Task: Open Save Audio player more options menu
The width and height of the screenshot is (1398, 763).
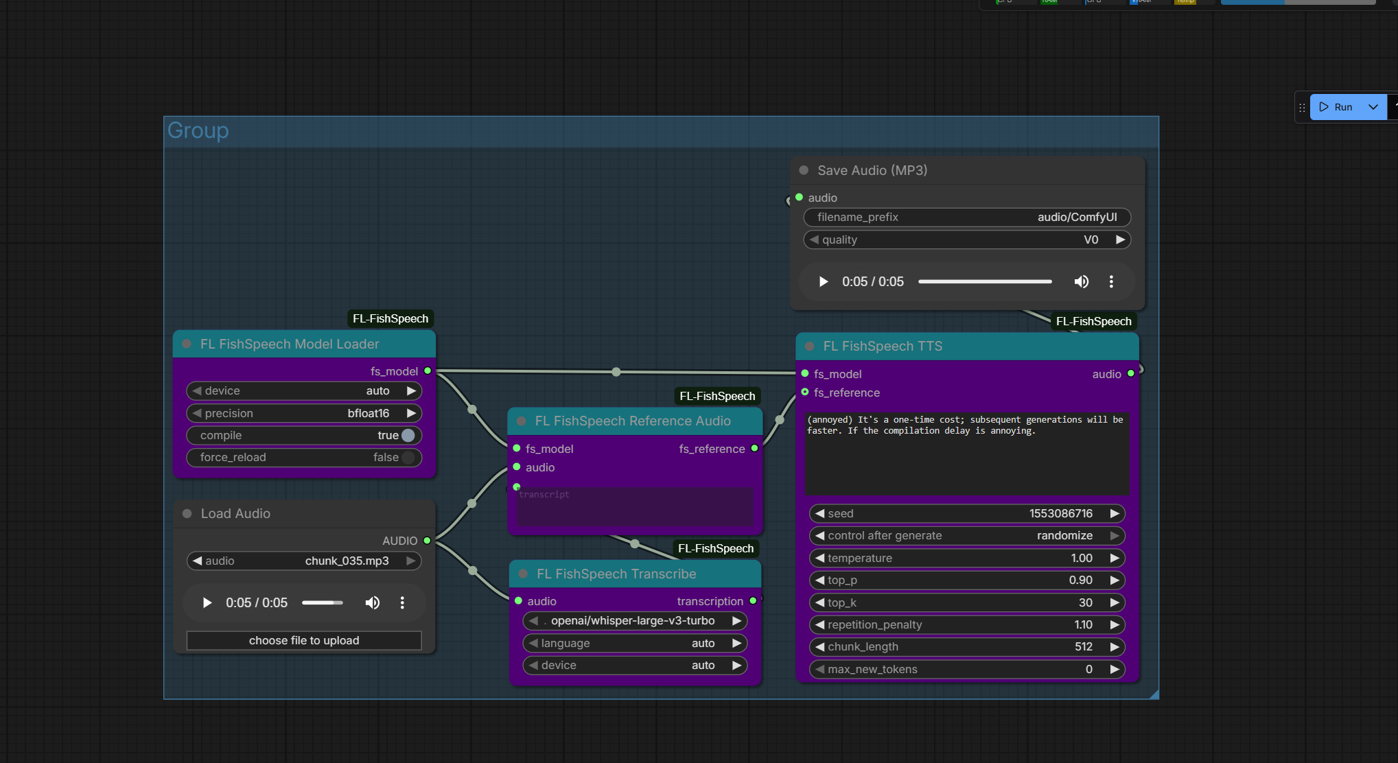Action: point(1111,281)
